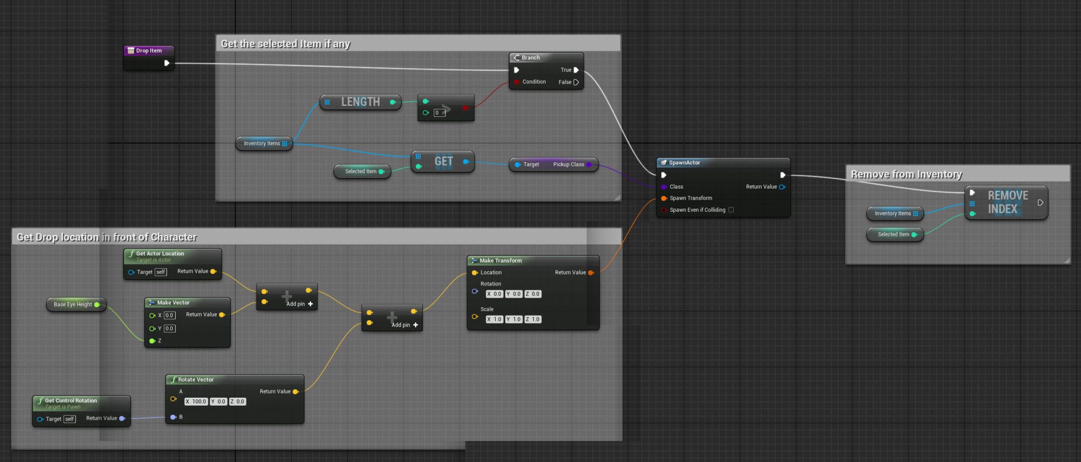Select Selected Item variable in Remove from Inventory

click(x=895, y=234)
